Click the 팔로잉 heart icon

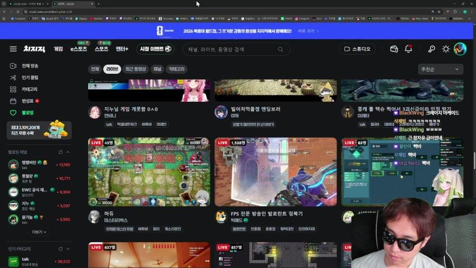(x=13, y=112)
